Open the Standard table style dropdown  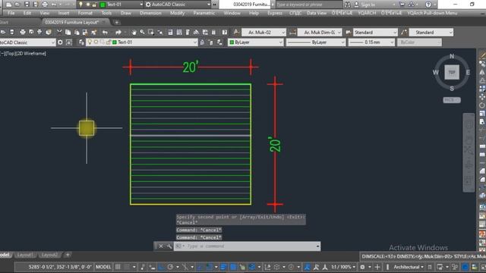pyautogui.click(x=375, y=32)
